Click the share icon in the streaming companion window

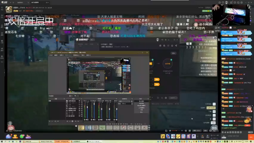pyautogui.click(x=176, y=46)
